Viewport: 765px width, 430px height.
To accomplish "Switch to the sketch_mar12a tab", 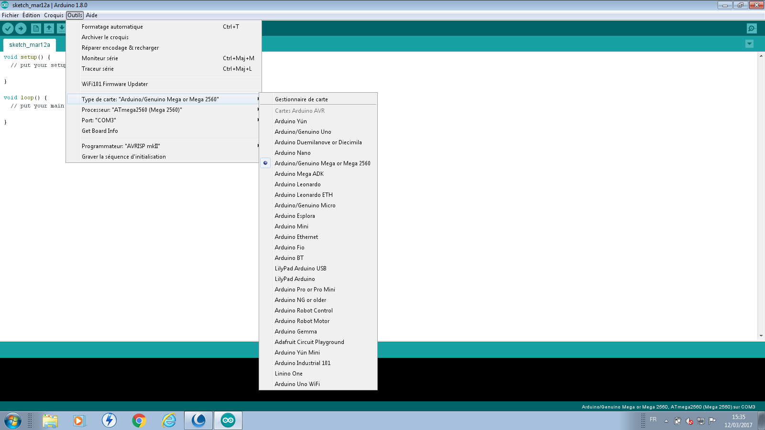I will (x=30, y=45).
